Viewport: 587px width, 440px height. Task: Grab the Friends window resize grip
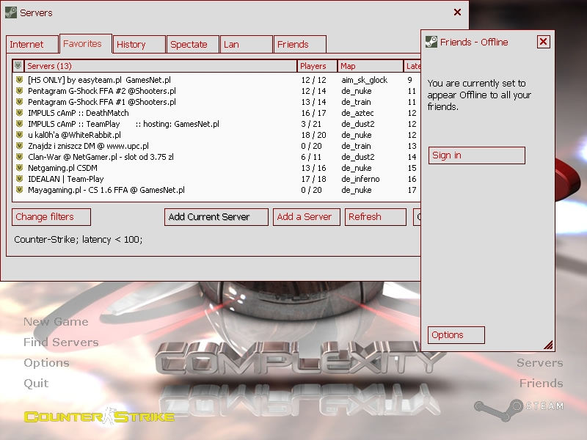tap(548, 345)
